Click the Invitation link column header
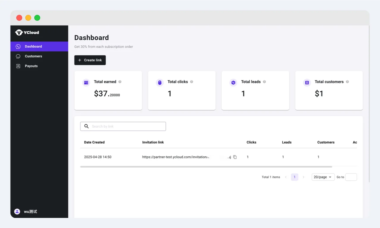Image resolution: width=380 pixels, height=228 pixels. click(x=153, y=142)
